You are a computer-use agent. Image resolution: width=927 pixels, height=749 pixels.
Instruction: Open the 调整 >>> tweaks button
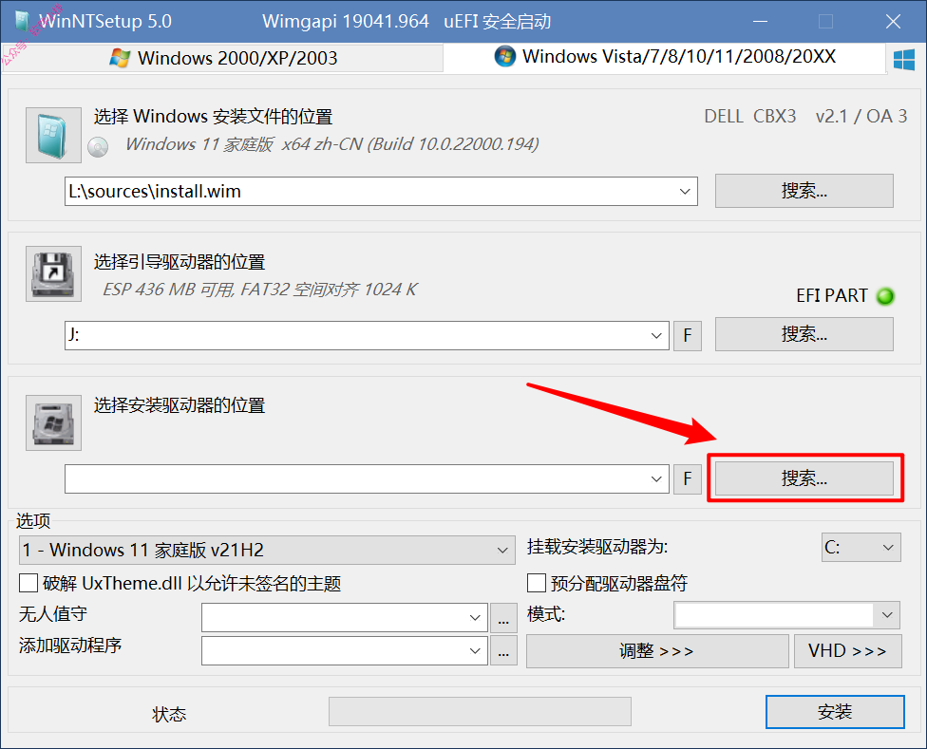657,651
